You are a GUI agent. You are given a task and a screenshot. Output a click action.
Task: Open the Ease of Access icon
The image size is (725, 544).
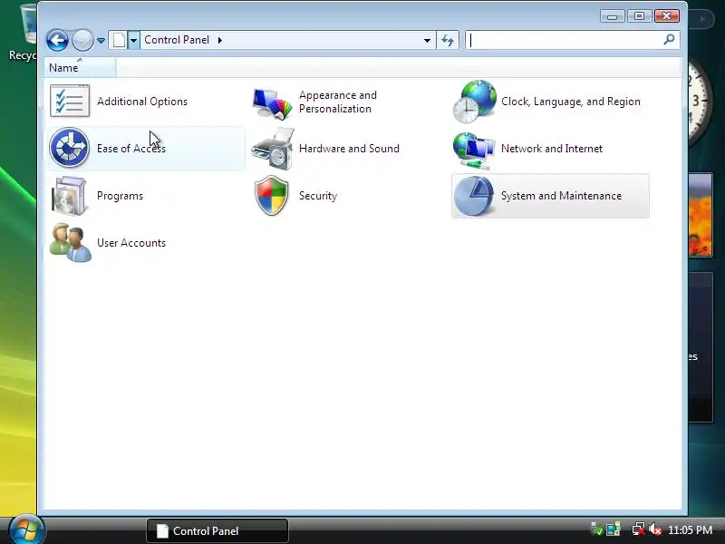[70, 148]
